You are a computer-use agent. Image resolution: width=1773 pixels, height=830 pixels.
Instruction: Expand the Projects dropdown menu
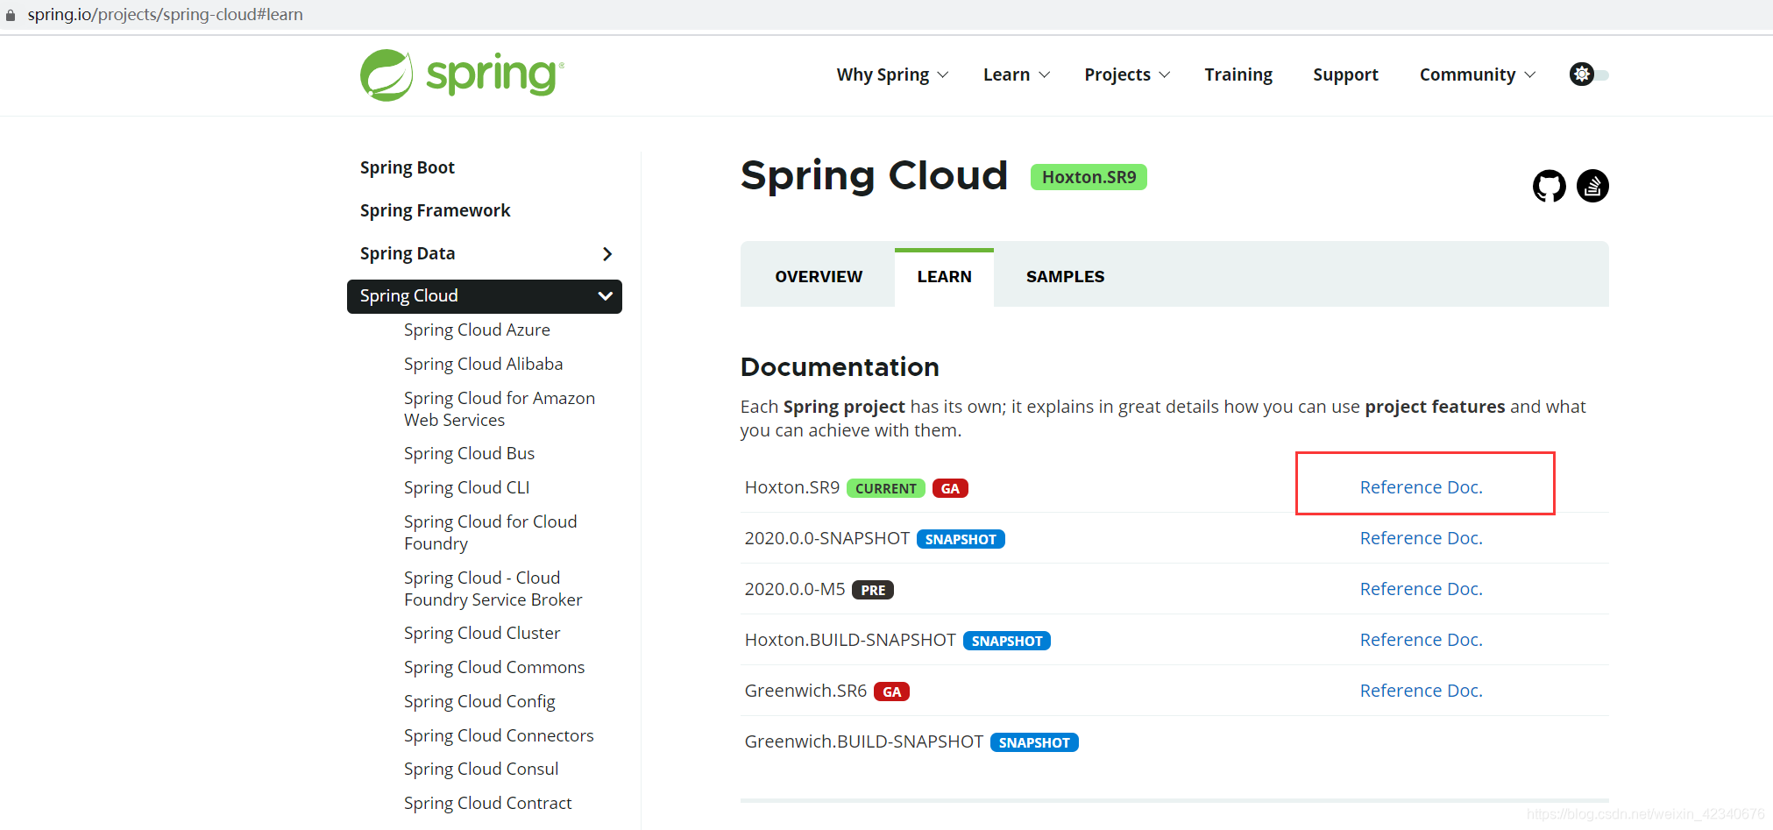[1127, 75]
